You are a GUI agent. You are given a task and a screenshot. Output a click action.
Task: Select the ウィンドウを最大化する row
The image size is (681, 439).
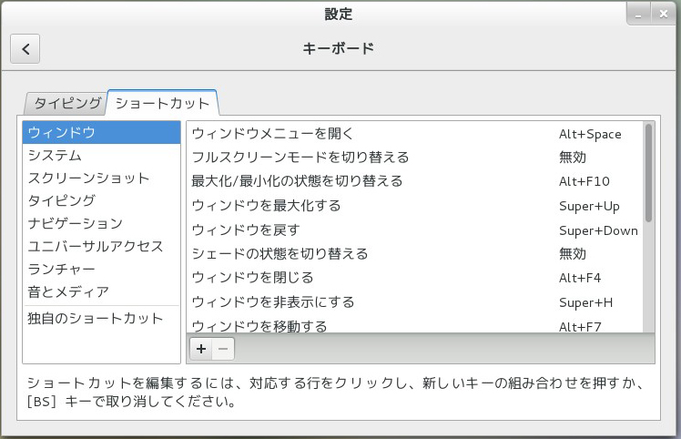414,206
